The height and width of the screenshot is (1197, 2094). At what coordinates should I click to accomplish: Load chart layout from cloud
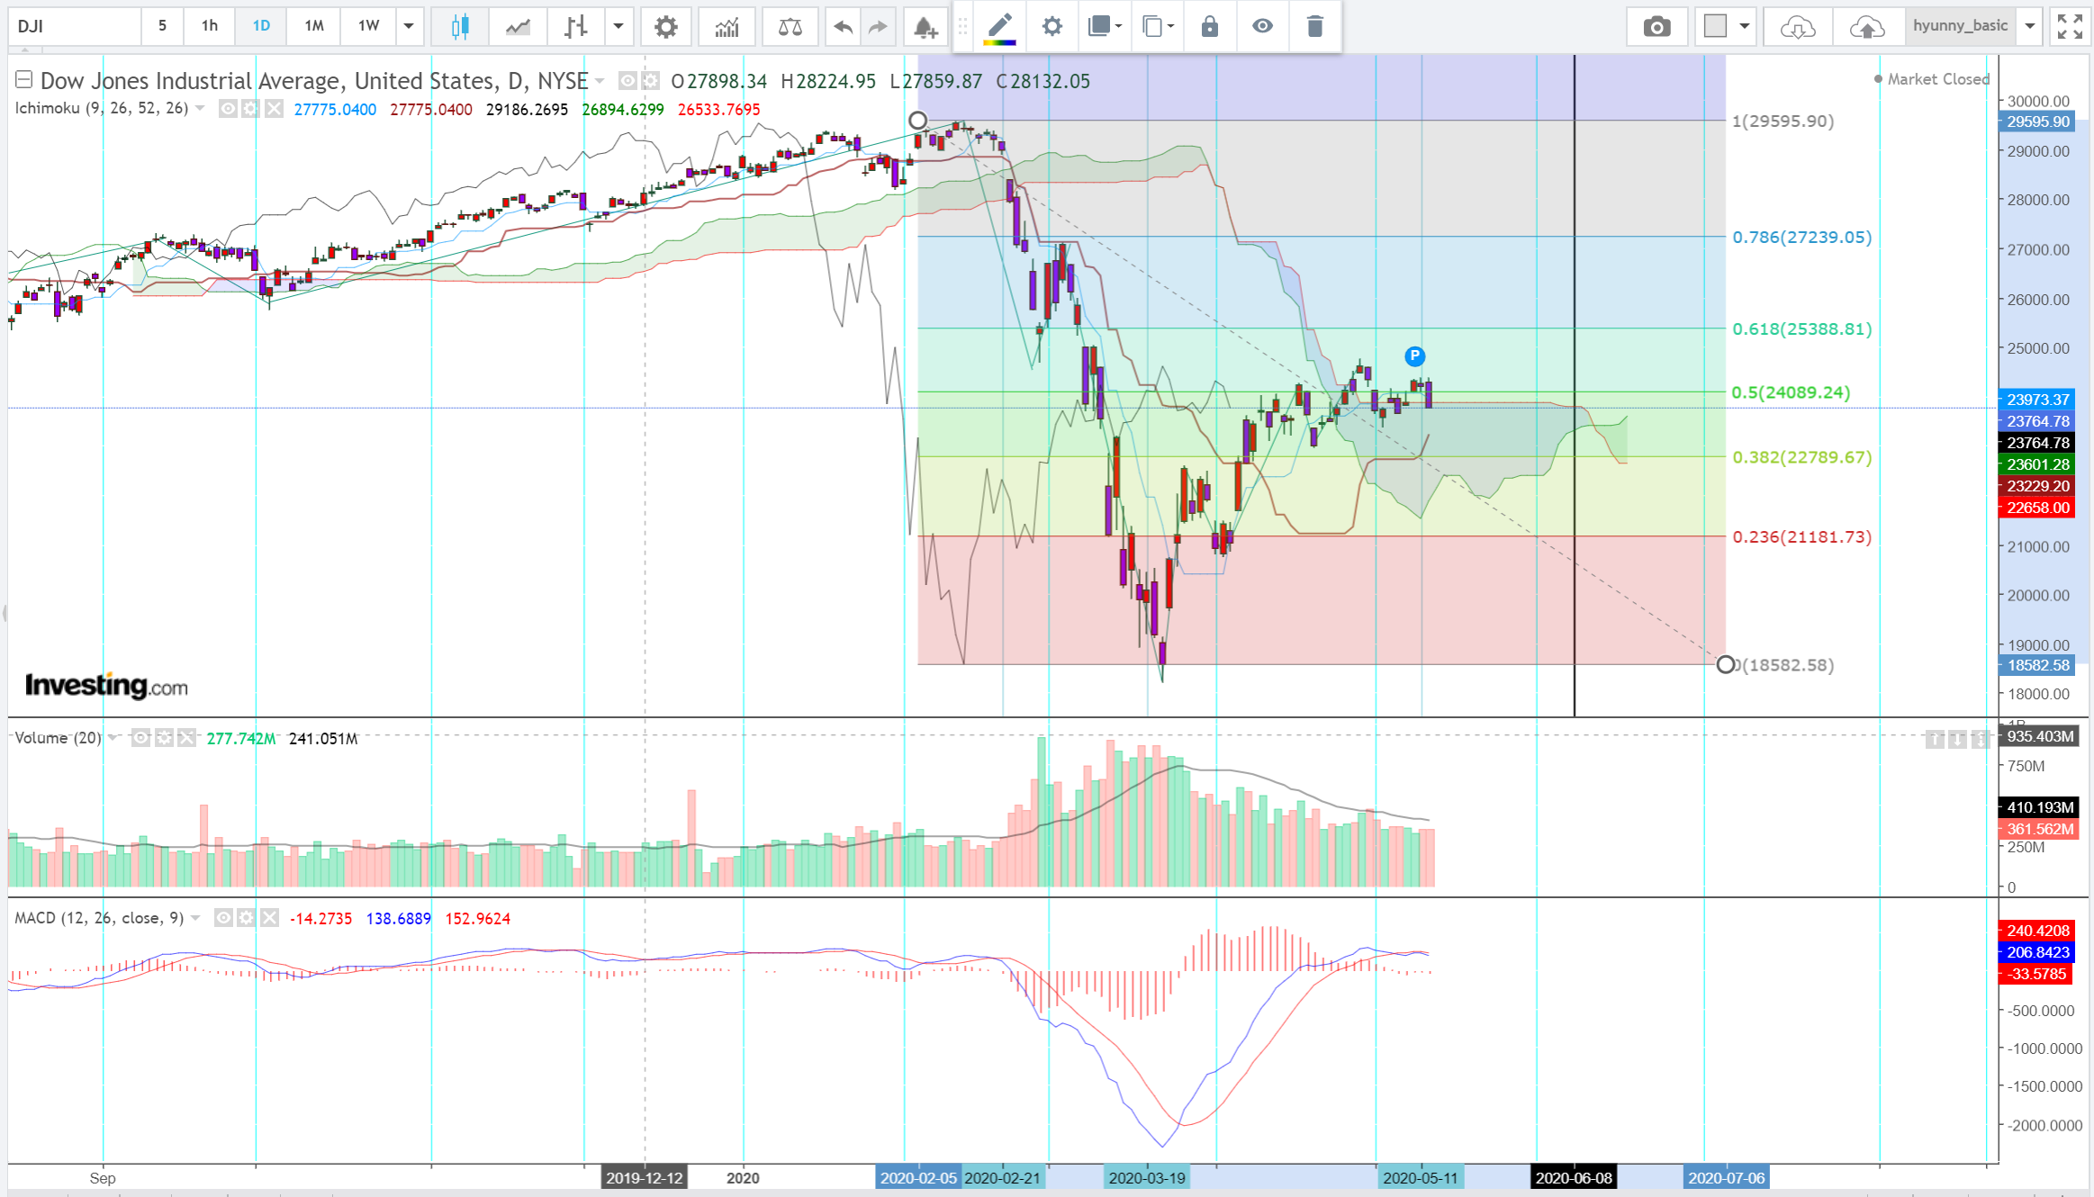click(x=1797, y=26)
